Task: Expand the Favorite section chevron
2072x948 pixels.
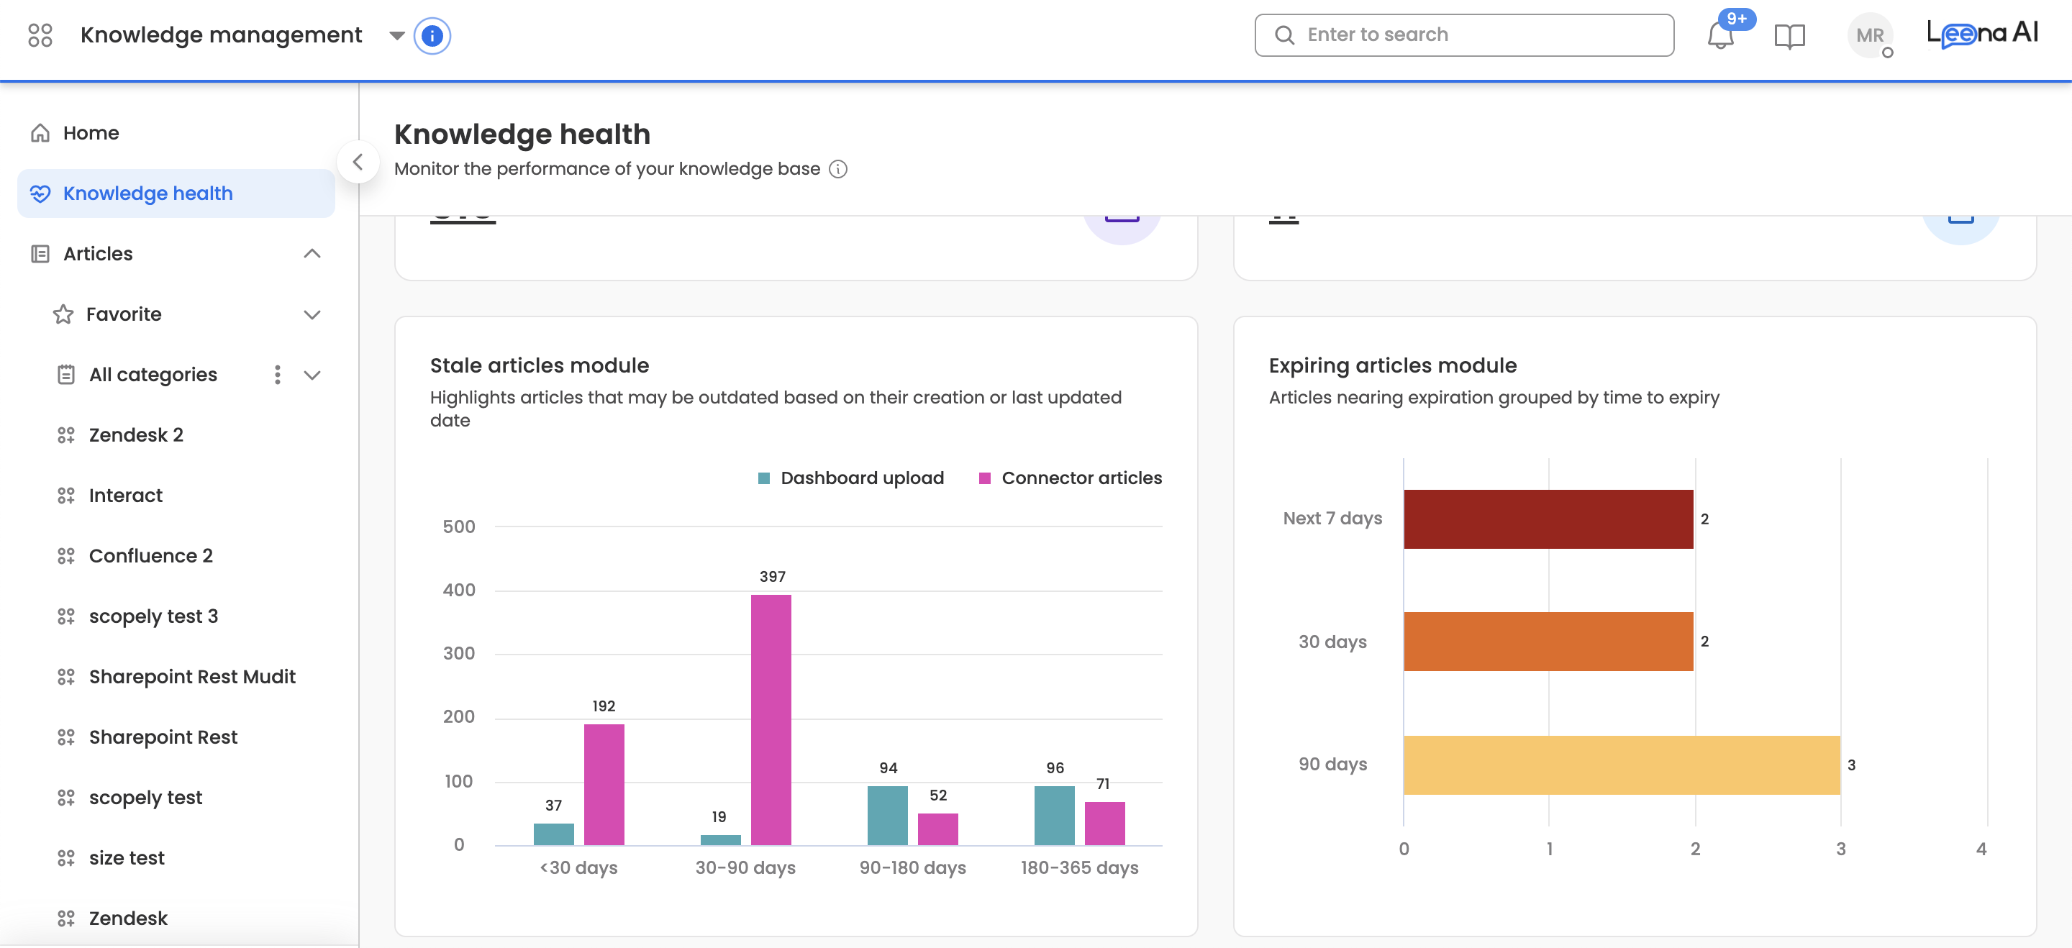Action: click(312, 314)
